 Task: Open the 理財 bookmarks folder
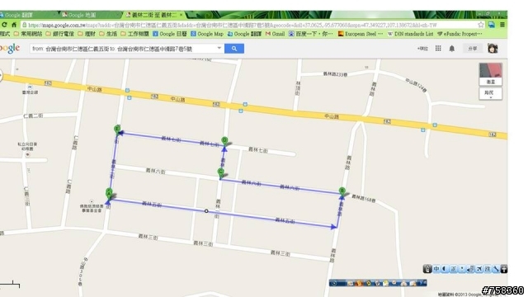pos(87,34)
